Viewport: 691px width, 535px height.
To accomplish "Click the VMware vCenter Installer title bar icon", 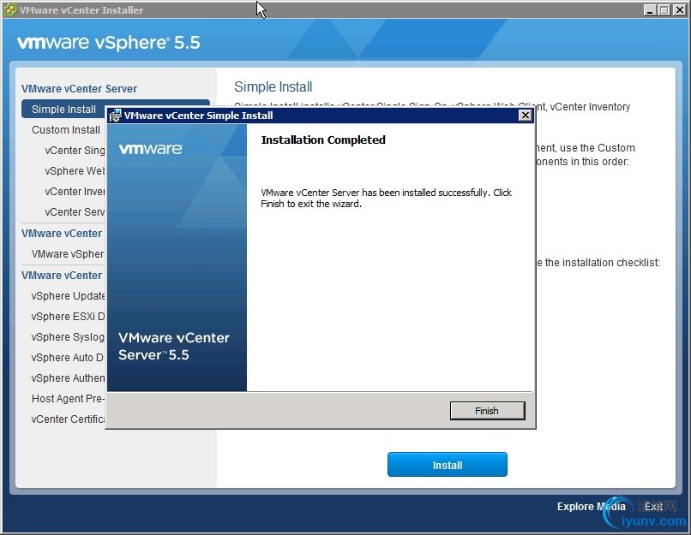I will 9,9.
